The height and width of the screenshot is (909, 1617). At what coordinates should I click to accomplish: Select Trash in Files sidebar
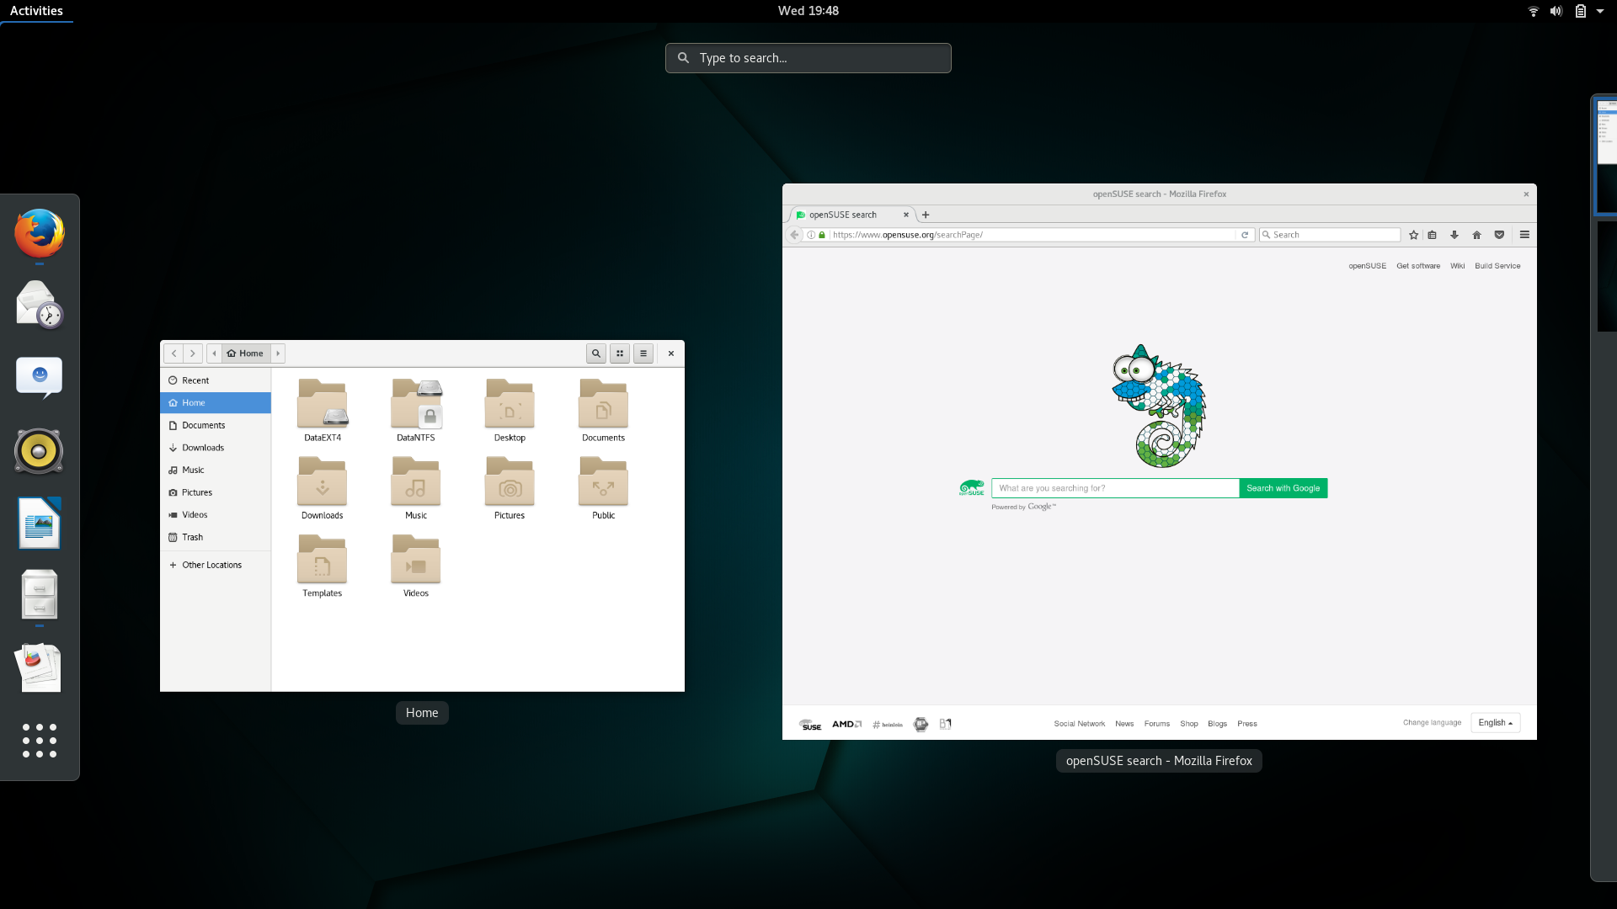point(216,537)
